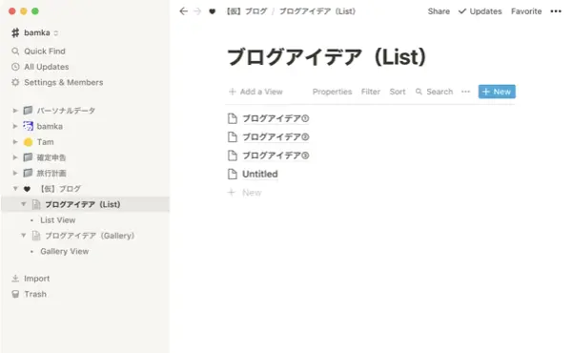The image size is (572, 353).
Task: Click the All Updates clock icon
Action: click(x=15, y=67)
